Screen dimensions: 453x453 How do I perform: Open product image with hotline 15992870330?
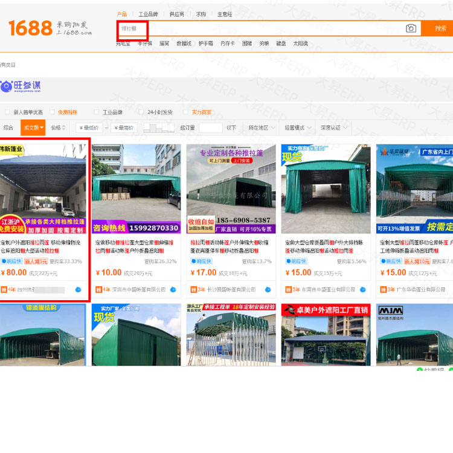point(137,188)
